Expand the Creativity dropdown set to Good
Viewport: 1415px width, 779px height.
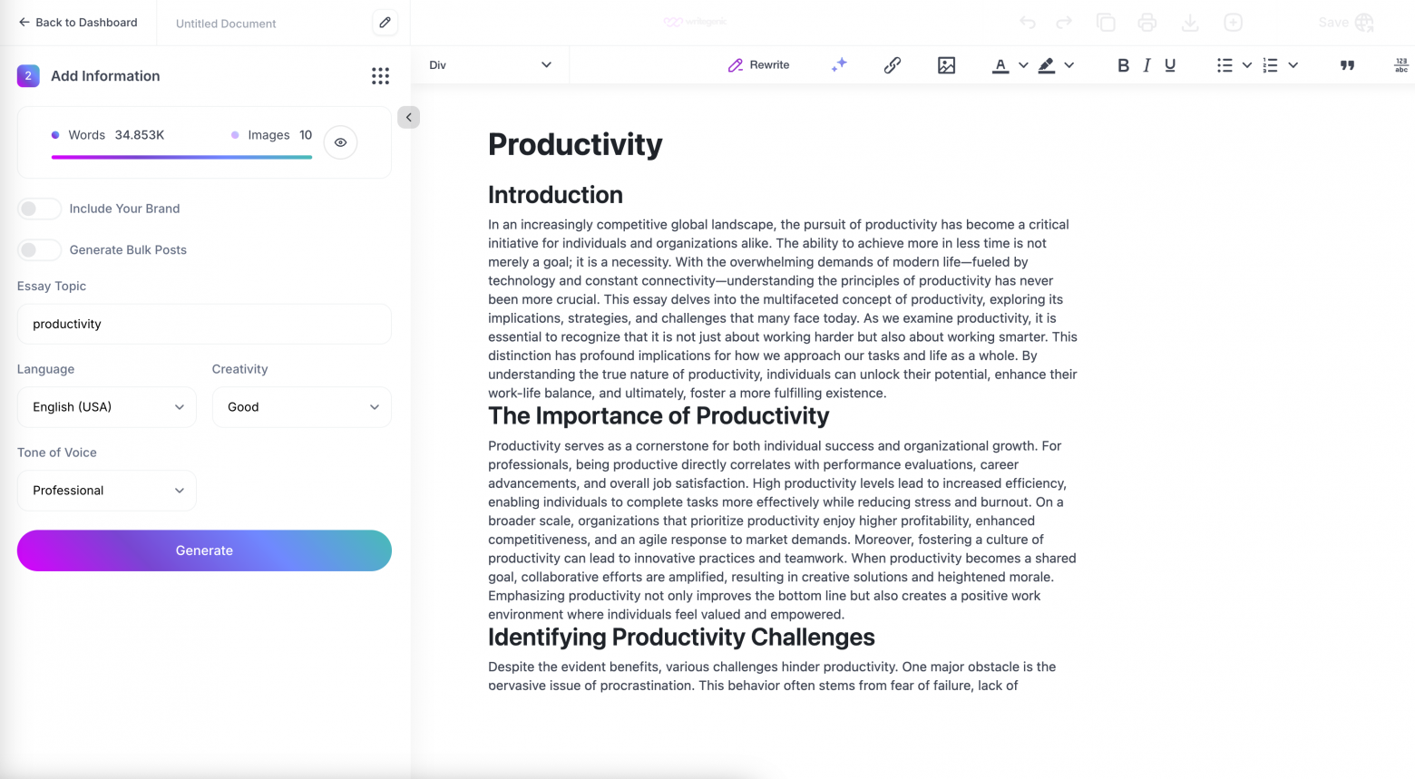pyautogui.click(x=301, y=407)
